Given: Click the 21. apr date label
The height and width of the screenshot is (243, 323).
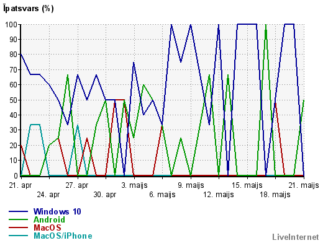Looking at the screenshot, I should 20,185.
